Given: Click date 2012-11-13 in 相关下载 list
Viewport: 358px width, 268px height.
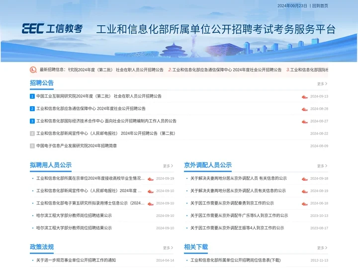Looking at the screenshot, I should [x=319, y=260].
